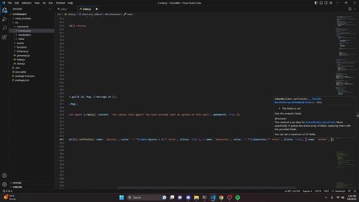The width and height of the screenshot is (359, 202).
Task: Open the Explorer view in activity bar
Action: coord(4,10)
